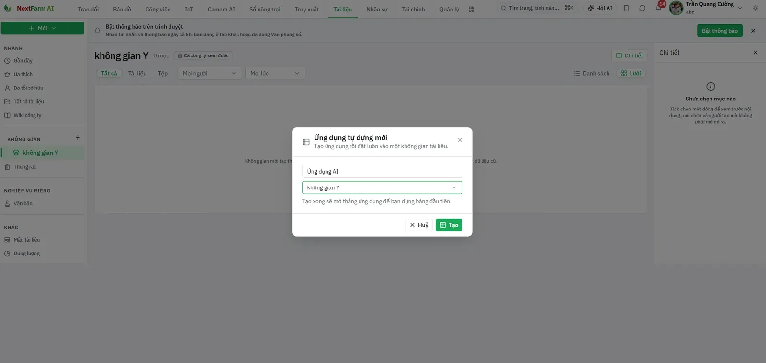Open the chat bubble icon in header

(x=642, y=8)
